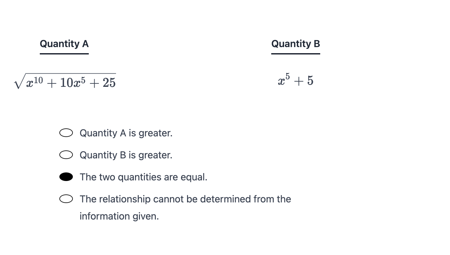Click the 'Quantity A' heading

64,44
